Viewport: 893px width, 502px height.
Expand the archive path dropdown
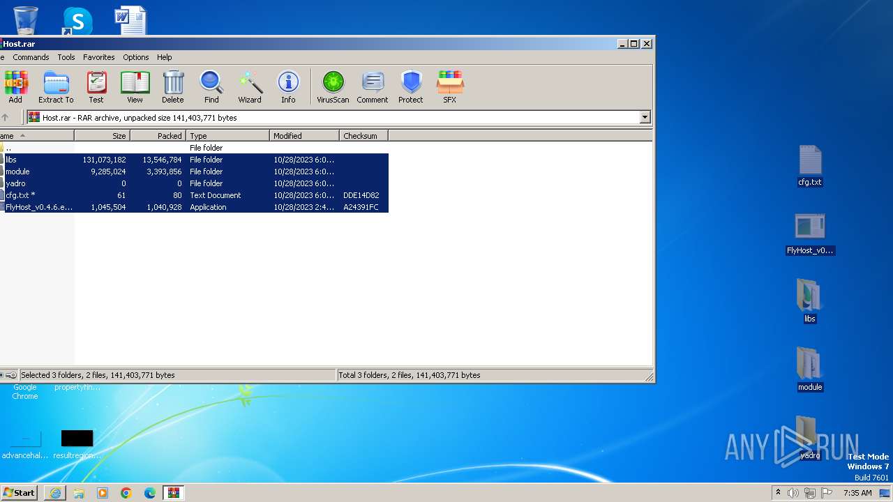click(x=645, y=118)
